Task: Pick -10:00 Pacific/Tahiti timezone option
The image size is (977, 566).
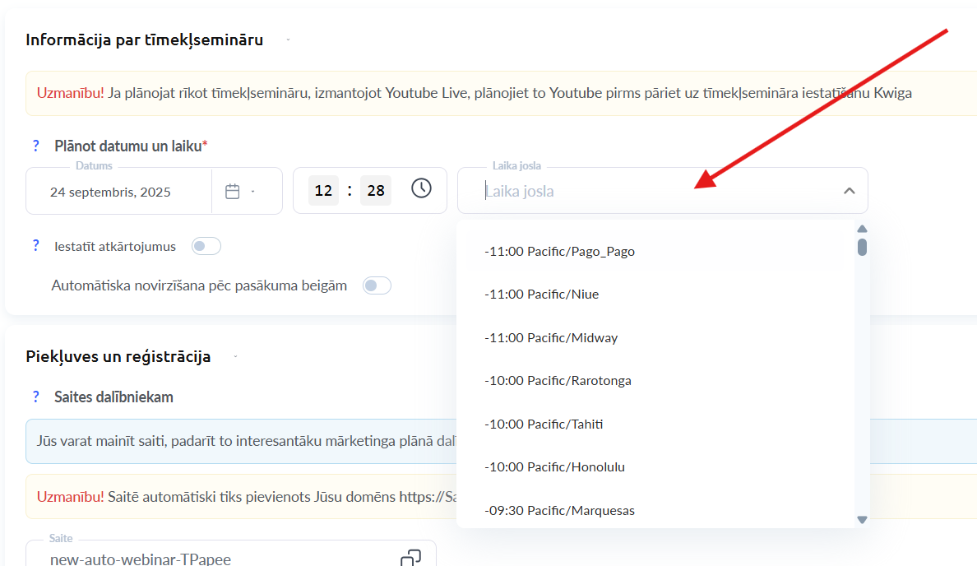Action: (x=544, y=424)
